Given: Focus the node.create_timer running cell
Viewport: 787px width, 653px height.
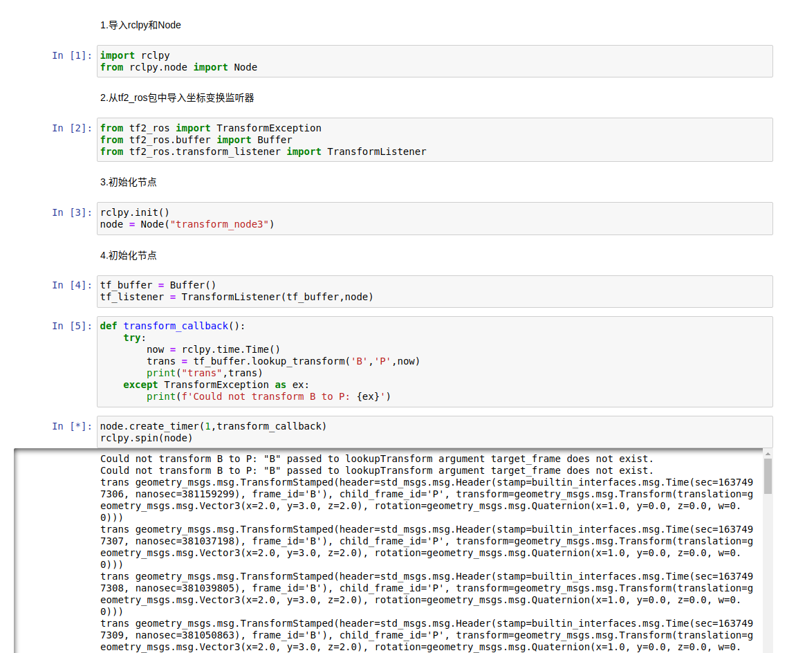Looking at the screenshot, I should (x=434, y=432).
